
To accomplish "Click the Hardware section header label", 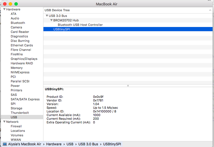I will (x=13, y=9).
